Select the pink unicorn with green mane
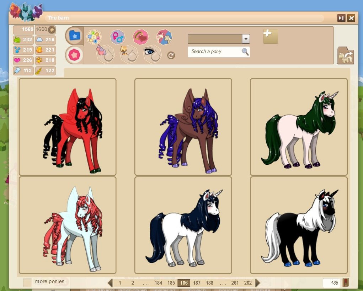The height and width of the screenshot is (291, 363). [299, 127]
